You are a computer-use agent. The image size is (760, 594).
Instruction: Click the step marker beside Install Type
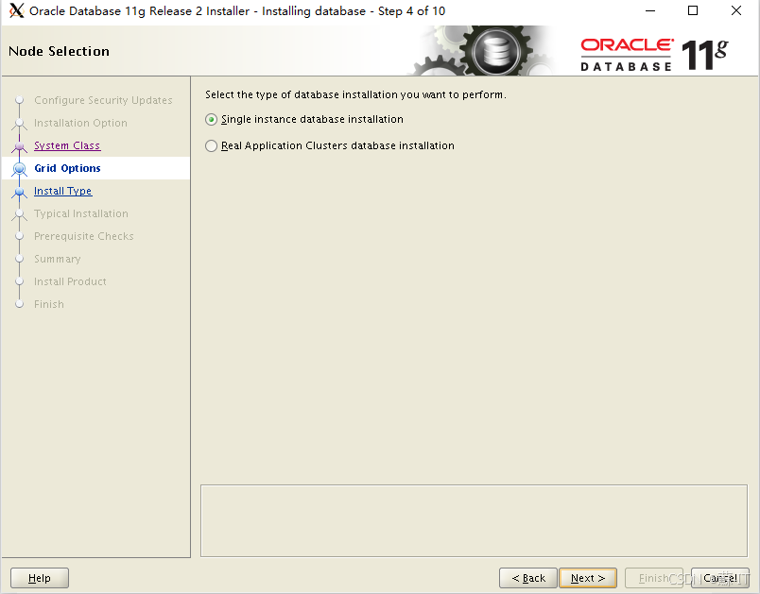(20, 191)
